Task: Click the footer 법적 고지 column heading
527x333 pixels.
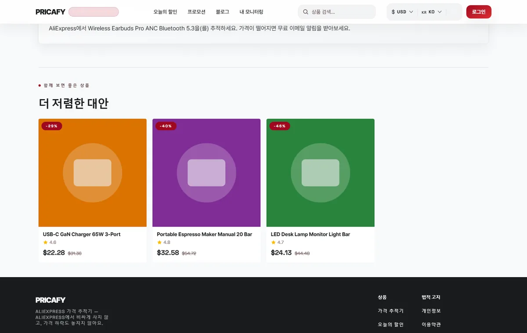Action: (431, 297)
